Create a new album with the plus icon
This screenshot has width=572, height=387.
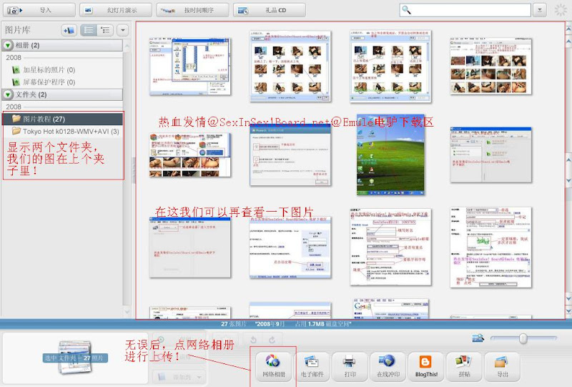pyautogui.click(x=69, y=30)
